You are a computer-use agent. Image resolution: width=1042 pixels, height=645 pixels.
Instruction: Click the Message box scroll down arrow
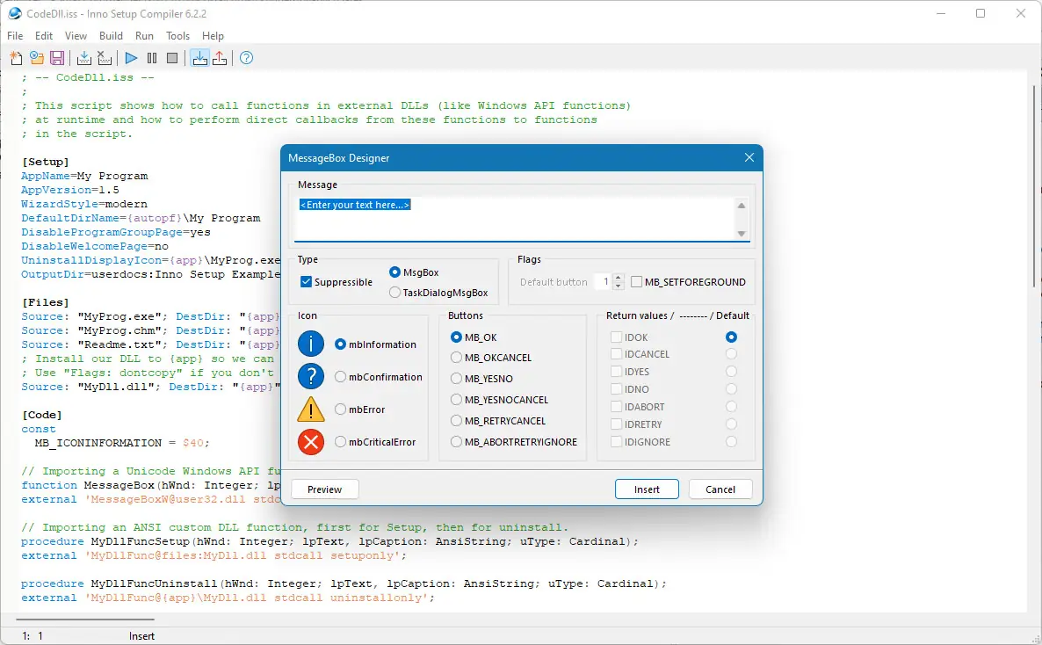point(741,234)
